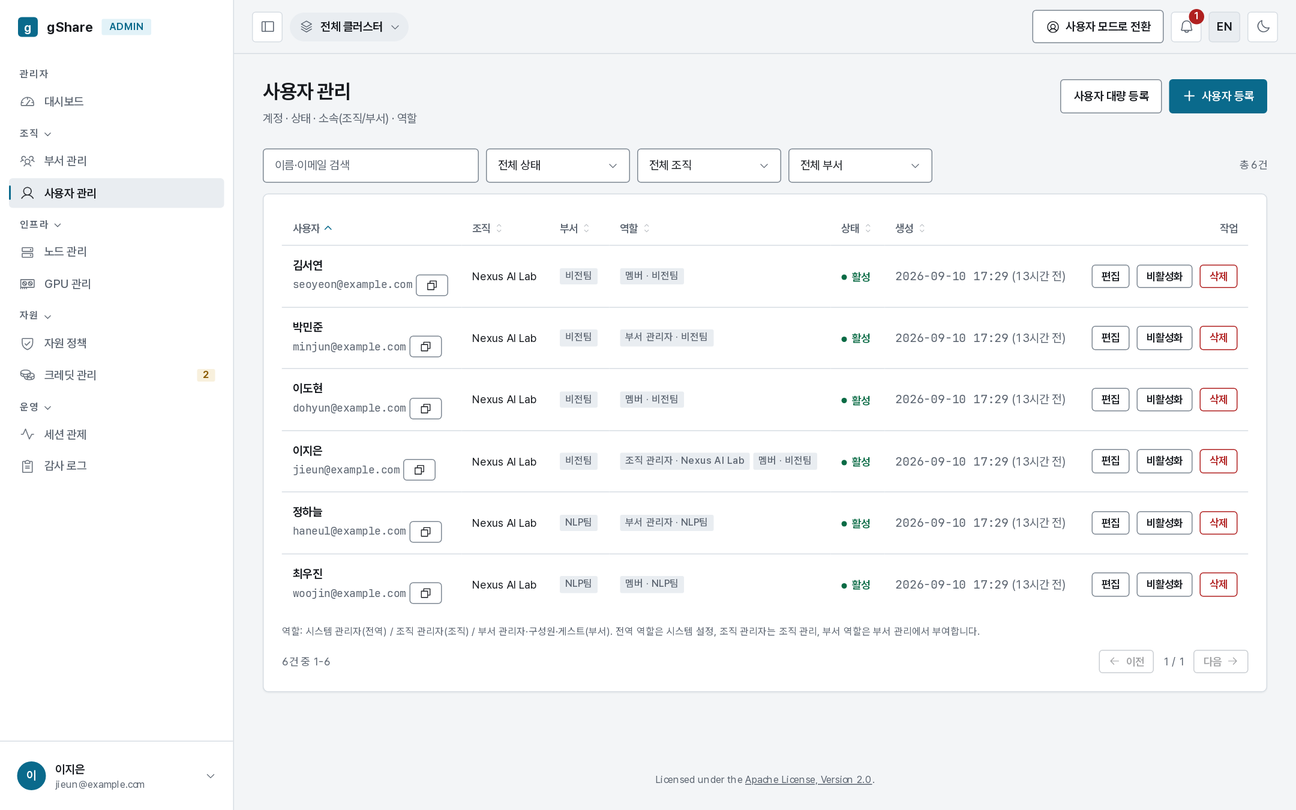Toggle dark mode with the moon icon
The width and height of the screenshot is (1296, 810).
tap(1262, 27)
